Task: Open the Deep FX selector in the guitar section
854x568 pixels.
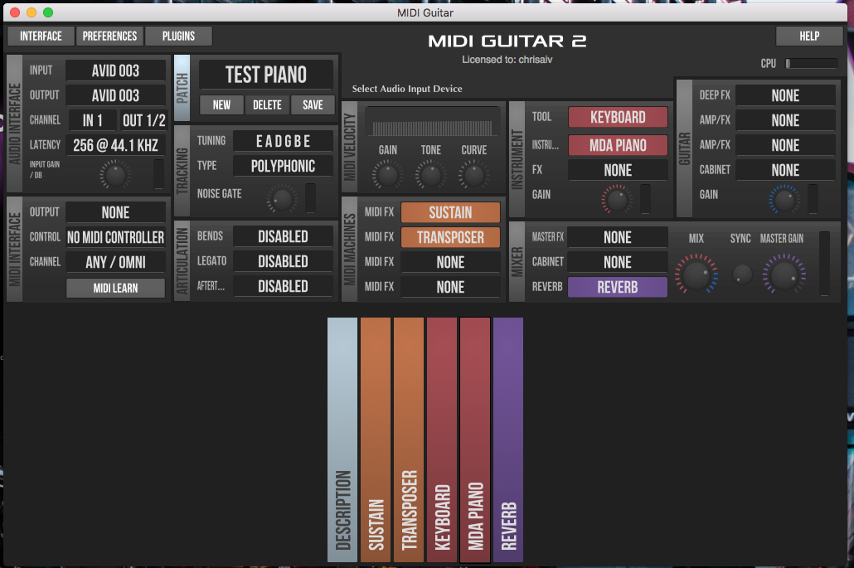Action: tap(784, 95)
